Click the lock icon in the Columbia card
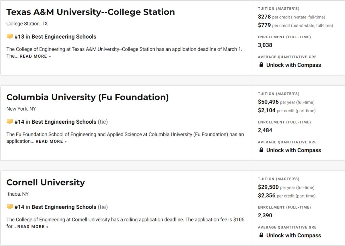 (x=261, y=150)
